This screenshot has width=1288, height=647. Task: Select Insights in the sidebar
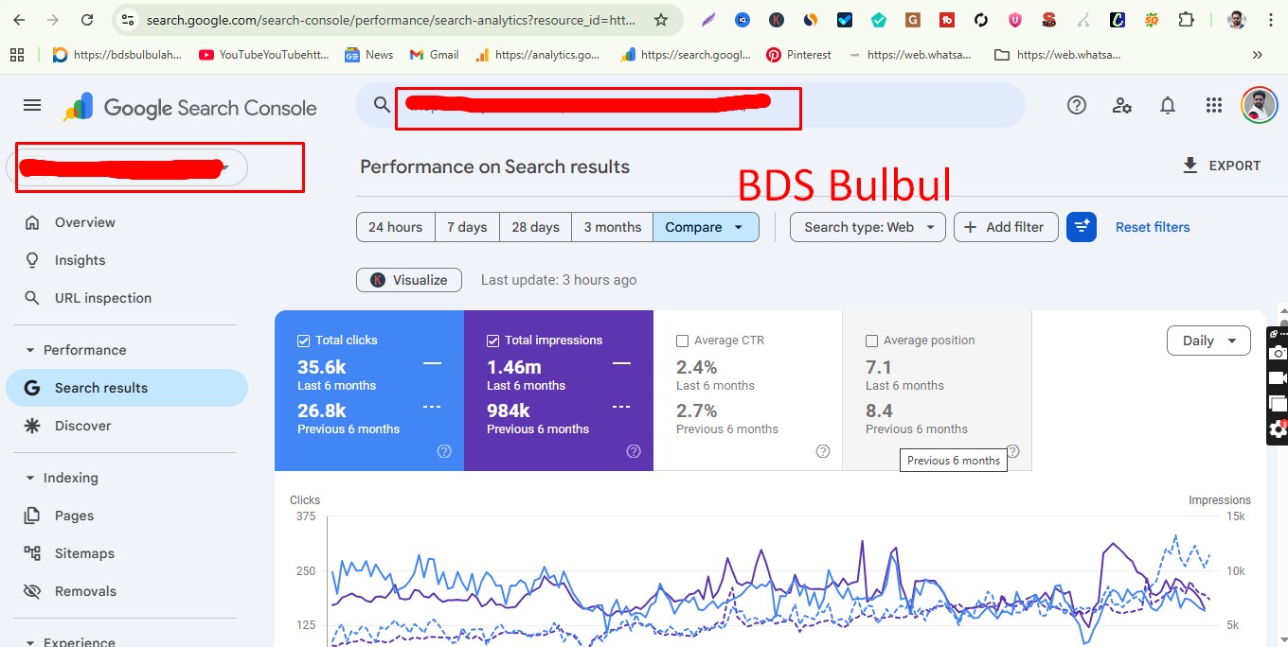[x=80, y=260]
